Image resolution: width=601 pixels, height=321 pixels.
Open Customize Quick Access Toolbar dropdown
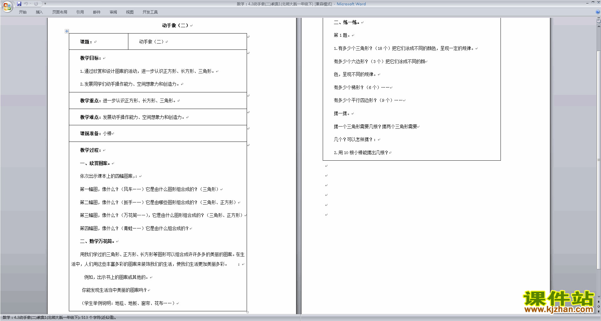(45, 4)
